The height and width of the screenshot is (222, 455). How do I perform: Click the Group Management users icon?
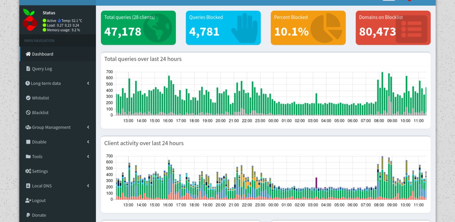click(x=28, y=127)
